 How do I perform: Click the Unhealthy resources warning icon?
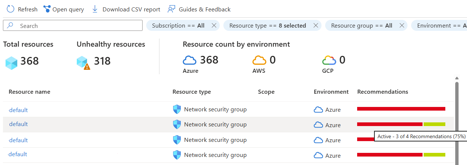(83, 62)
